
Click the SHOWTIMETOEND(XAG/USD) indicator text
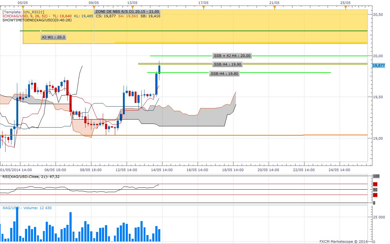pyautogui.click(x=37, y=20)
